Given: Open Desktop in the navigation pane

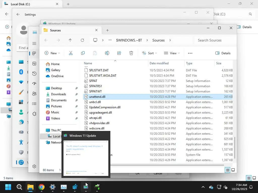Looking at the screenshot, I should (x=56, y=88).
